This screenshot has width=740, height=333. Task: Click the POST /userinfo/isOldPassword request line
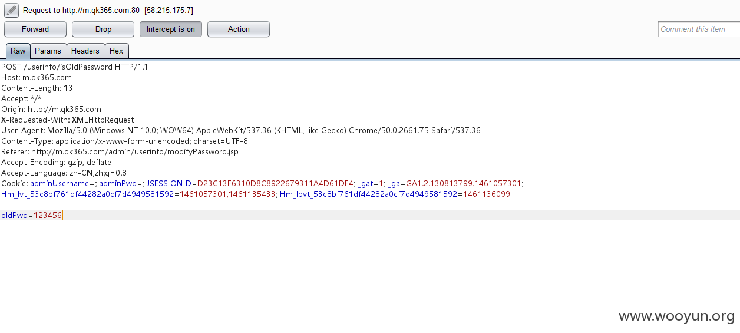click(x=75, y=67)
